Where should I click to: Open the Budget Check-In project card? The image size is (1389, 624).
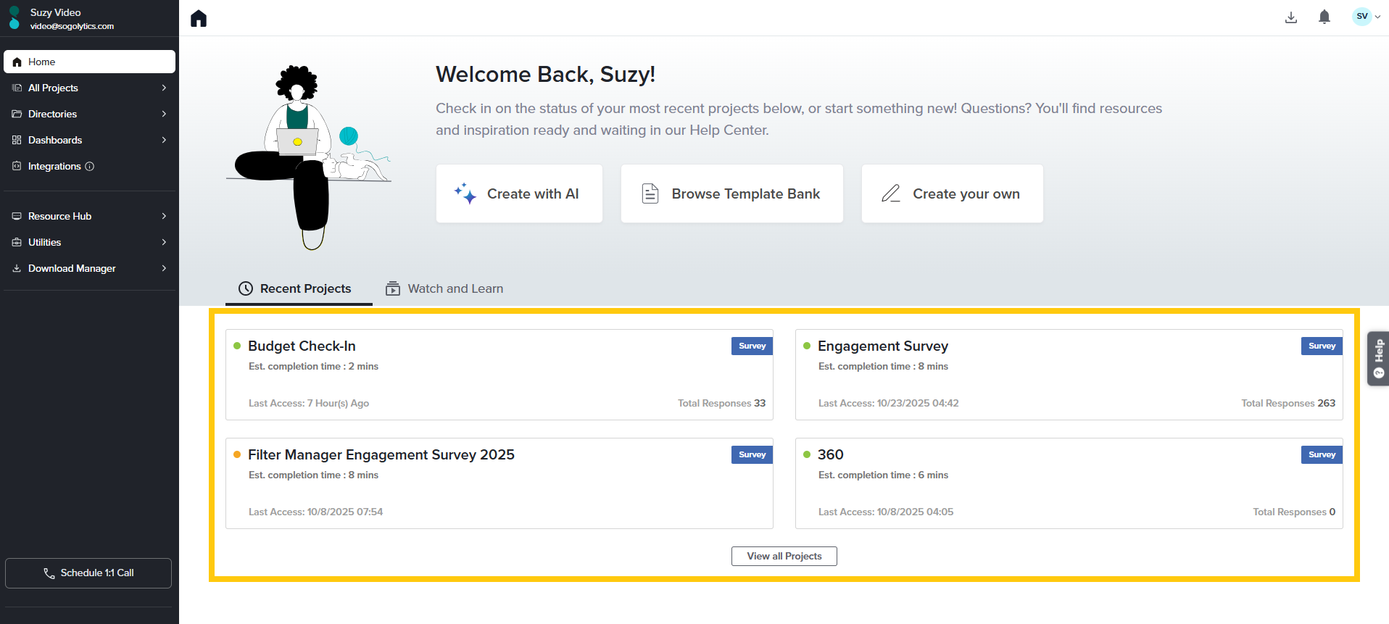[302, 346]
